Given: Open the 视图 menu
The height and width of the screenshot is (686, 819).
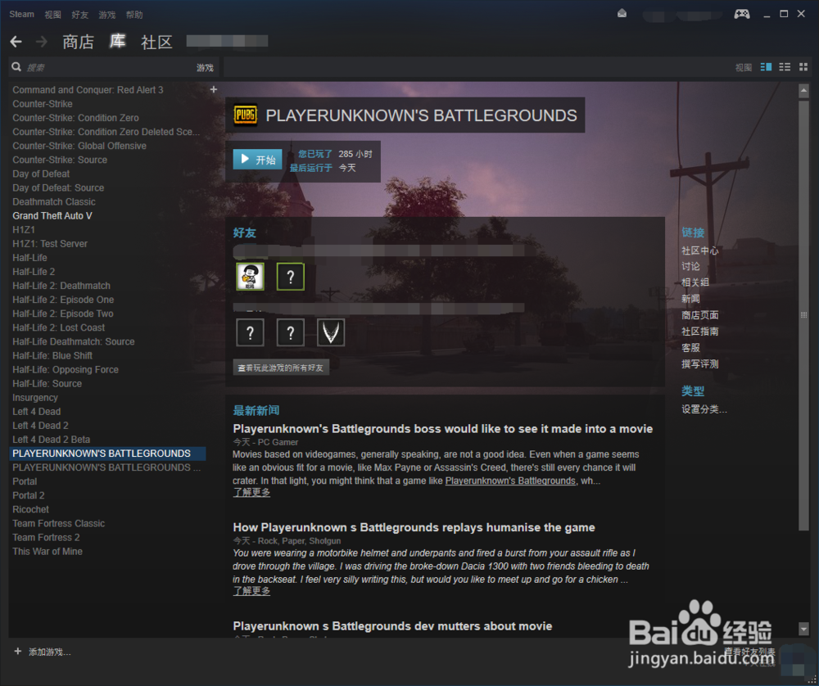Looking at the screenshot, I should click(52, 15).
